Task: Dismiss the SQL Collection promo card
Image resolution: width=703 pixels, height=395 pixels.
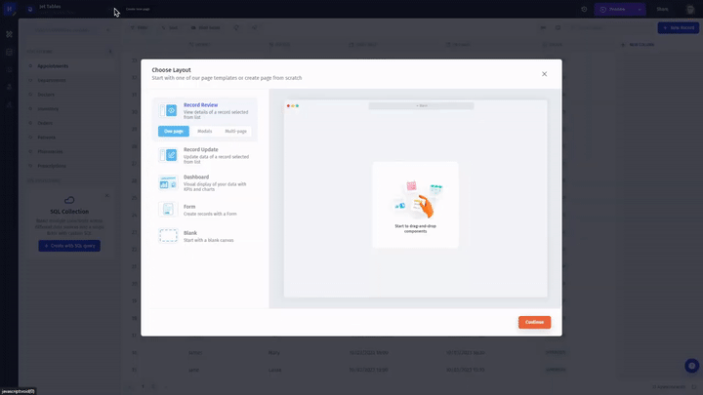Action: [x=107, y=195]
